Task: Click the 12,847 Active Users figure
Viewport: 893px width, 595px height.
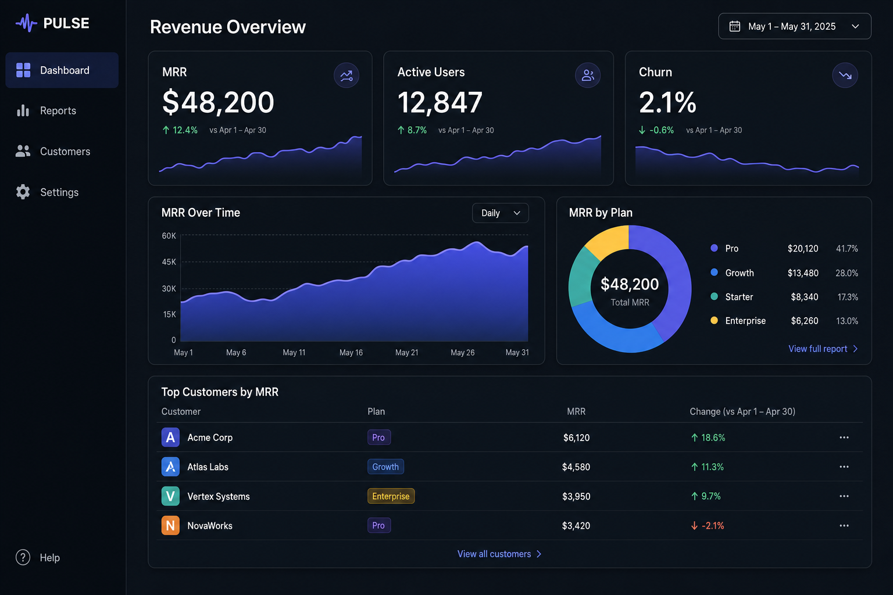Action: point(440,103)
